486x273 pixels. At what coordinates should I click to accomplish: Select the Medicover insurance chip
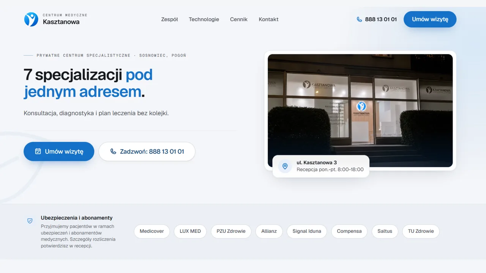click(152, 231)
